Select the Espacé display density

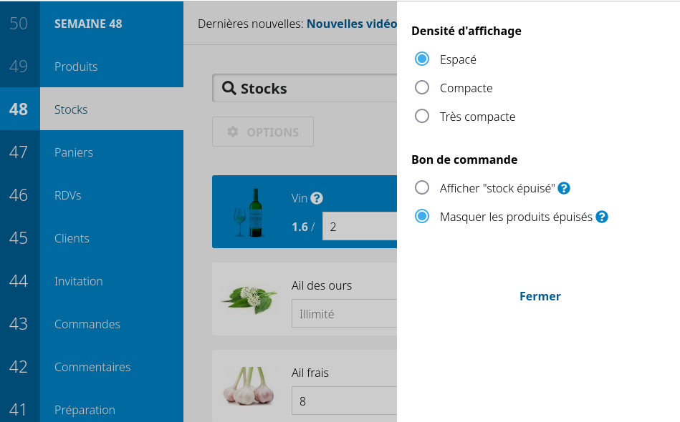click(x=422, y=59)
